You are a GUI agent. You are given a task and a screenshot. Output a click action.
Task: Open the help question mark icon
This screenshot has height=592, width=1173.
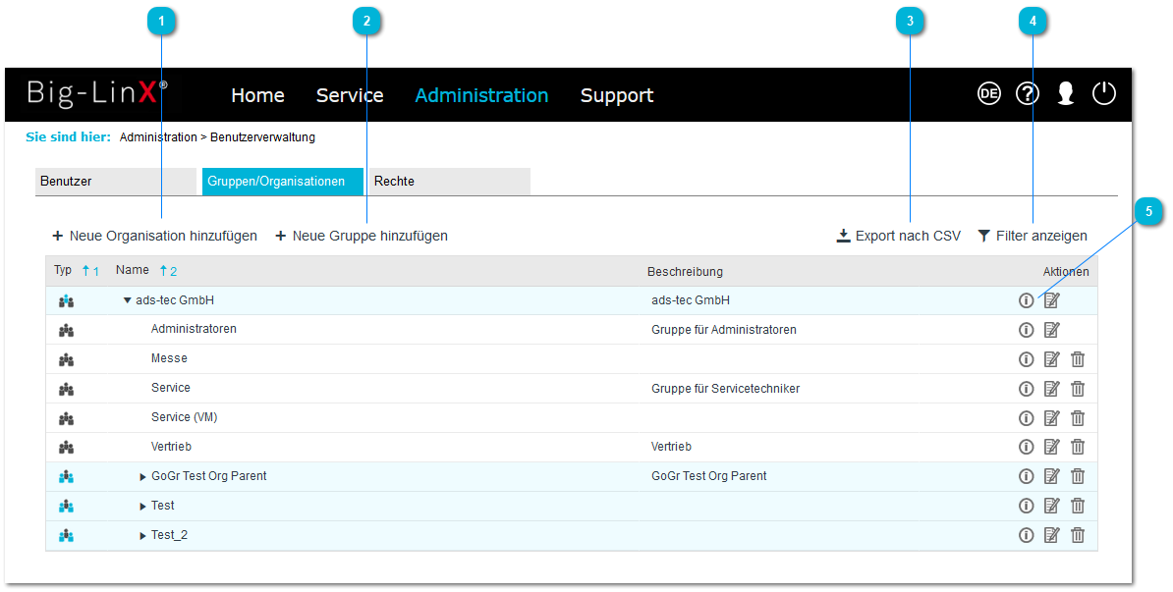point(1027,94)
